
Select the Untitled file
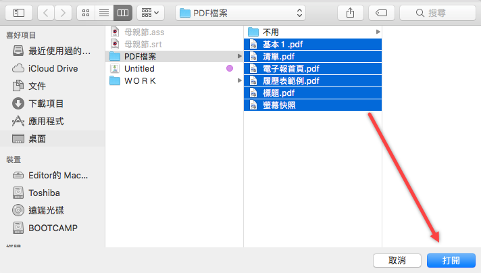pos(174,69)
